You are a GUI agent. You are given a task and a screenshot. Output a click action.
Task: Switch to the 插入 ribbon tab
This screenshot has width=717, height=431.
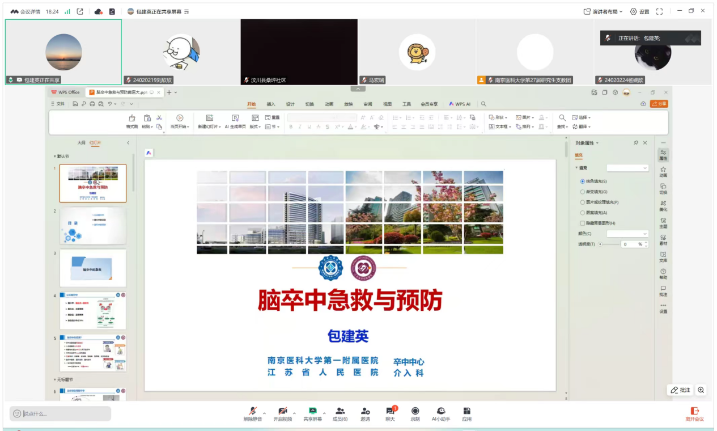pyautogui.click(x=271, y=104)
